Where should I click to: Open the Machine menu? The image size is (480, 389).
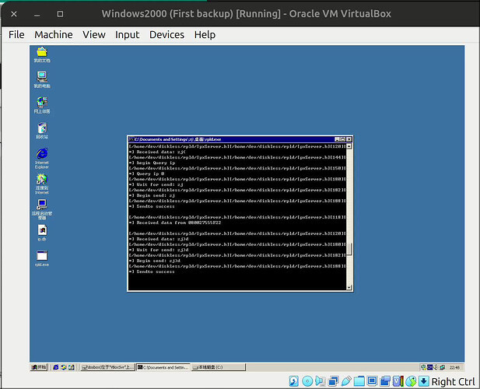[x=54, y=34]
